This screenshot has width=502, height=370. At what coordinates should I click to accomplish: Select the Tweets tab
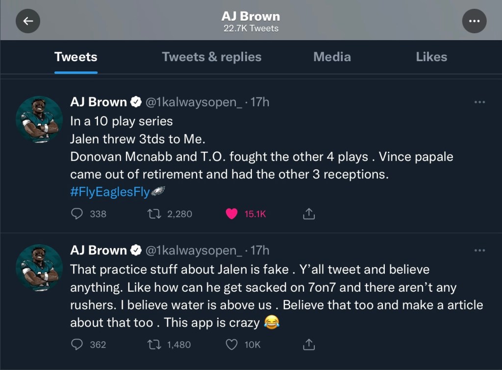coord(76,57)
